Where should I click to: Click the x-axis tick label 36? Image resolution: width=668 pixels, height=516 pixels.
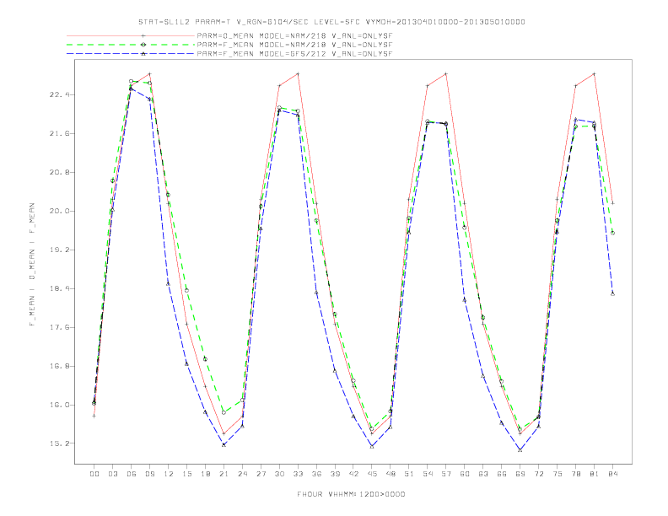tap(316, 474)
